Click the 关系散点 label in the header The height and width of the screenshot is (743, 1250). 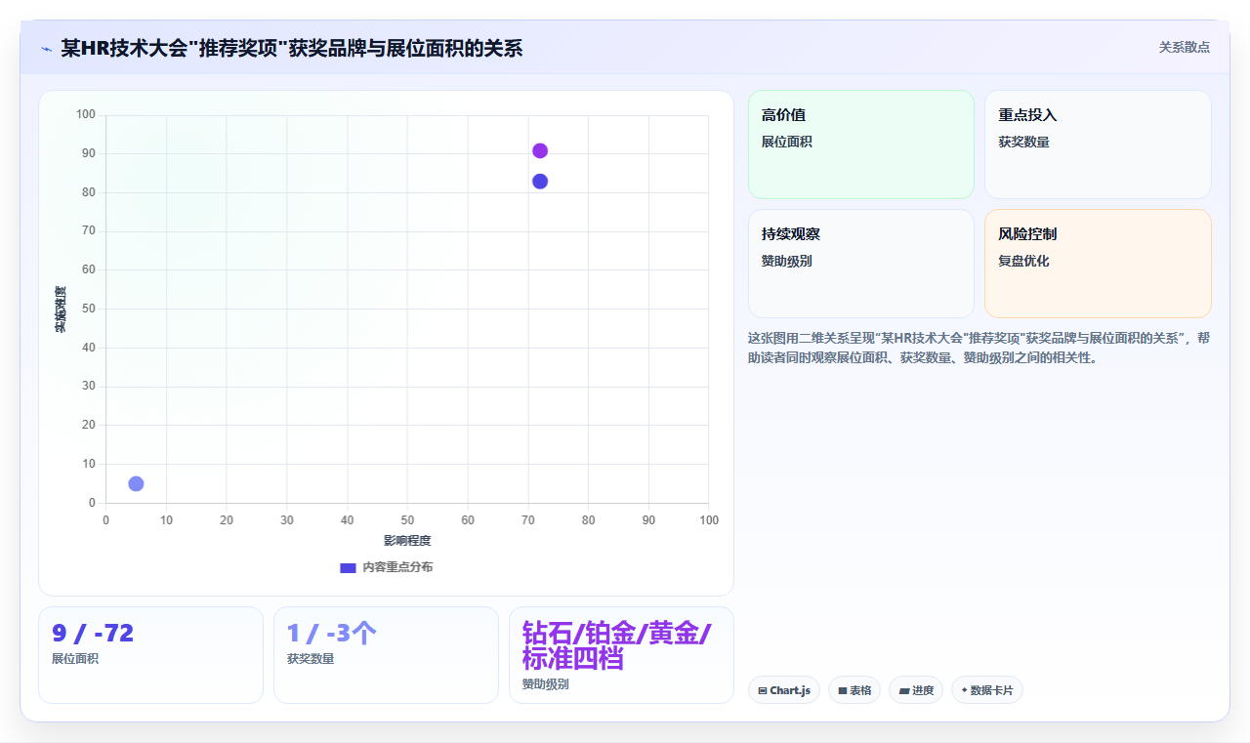1185,47
